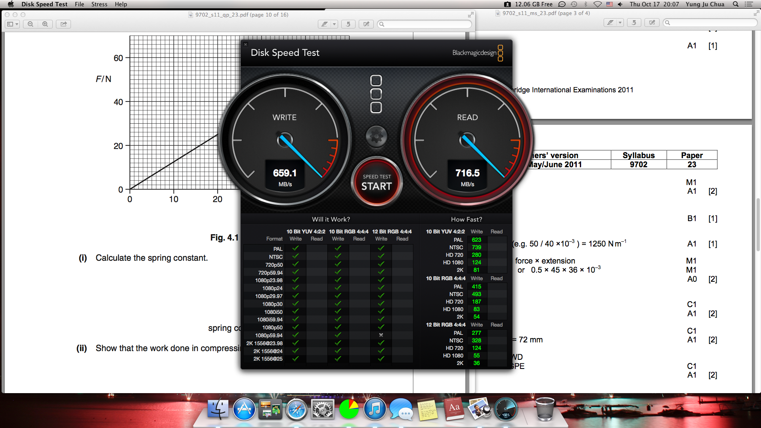Enter full screen for qp_23 window
761x428 pixels.
pyautogui.click(x=470, y=15)
